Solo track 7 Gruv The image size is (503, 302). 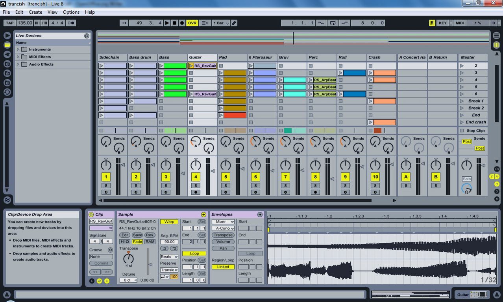tap(285, 185)
